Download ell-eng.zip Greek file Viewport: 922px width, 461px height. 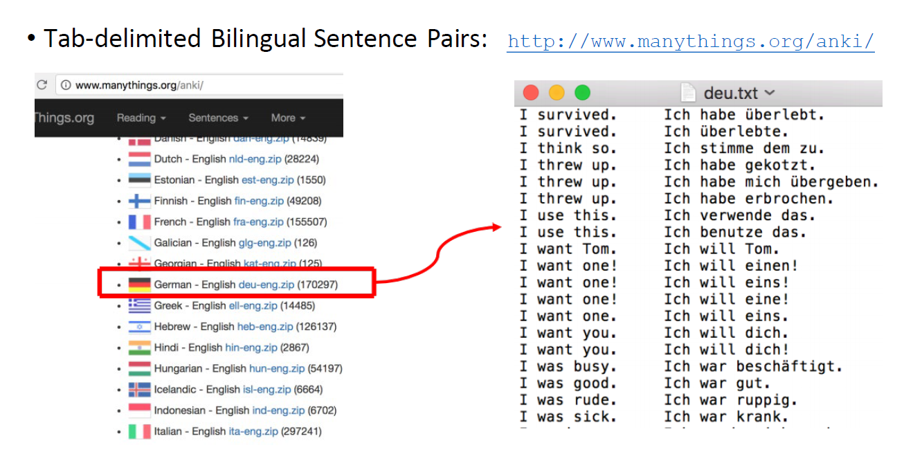tap(253, 305)
